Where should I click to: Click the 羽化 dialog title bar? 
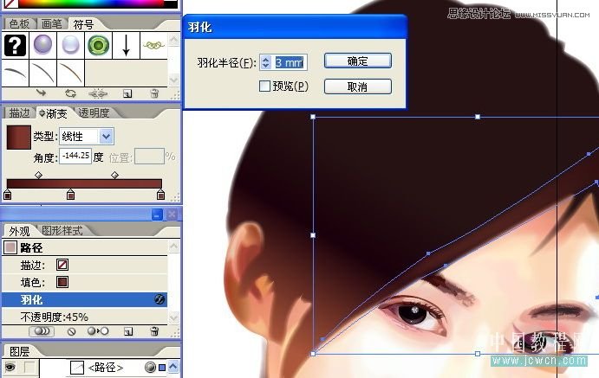pyautogui.click(x=295, y=27)
